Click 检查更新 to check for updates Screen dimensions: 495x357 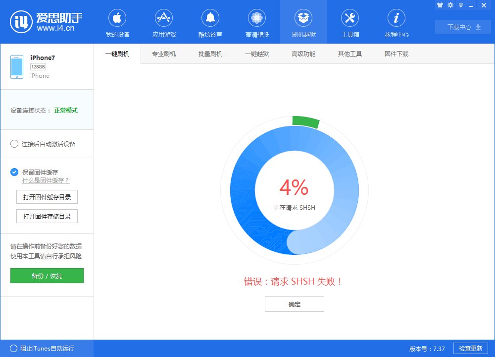coord(470,349)
